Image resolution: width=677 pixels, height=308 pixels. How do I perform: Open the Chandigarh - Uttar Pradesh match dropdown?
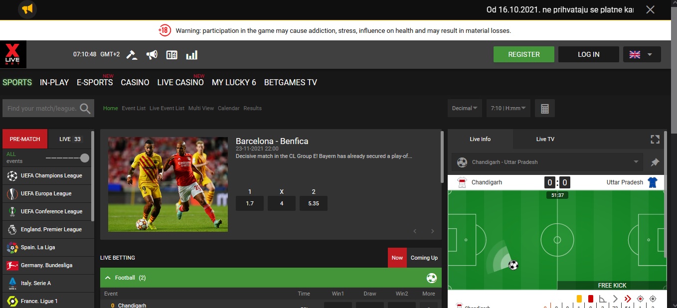(547, 162)
